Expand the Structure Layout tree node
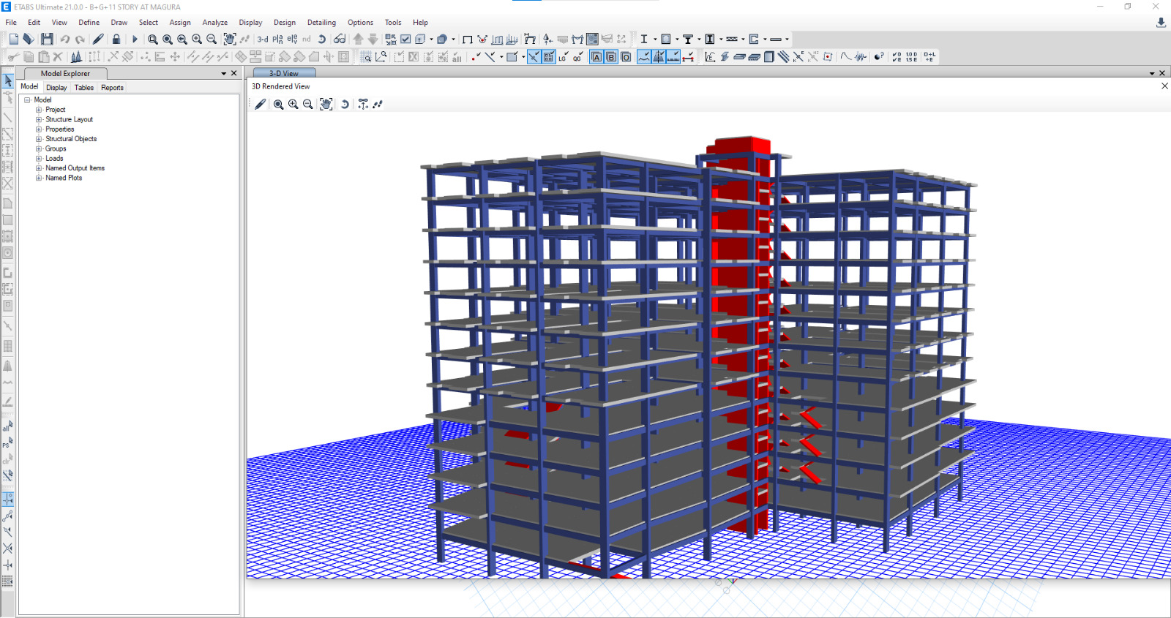 tap(39, 119)
